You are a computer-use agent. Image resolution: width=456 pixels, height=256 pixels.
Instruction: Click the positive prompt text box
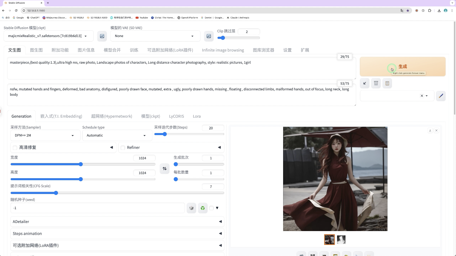pos(182,68)
